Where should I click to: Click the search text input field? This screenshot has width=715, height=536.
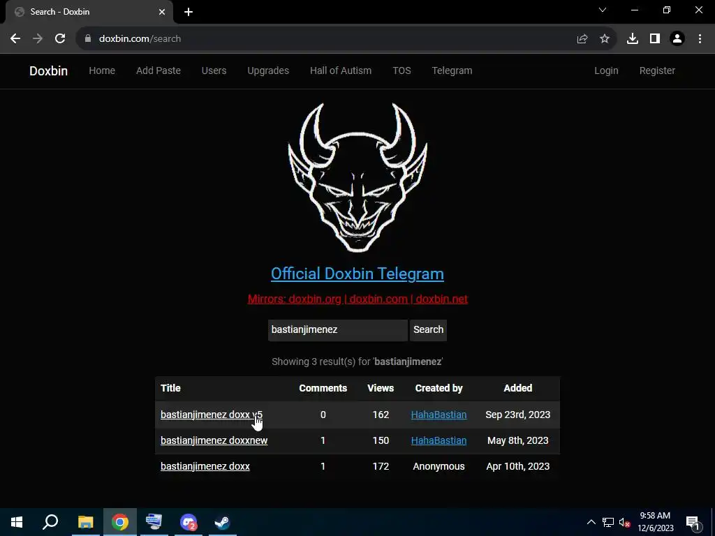click(x=337, y=330)
